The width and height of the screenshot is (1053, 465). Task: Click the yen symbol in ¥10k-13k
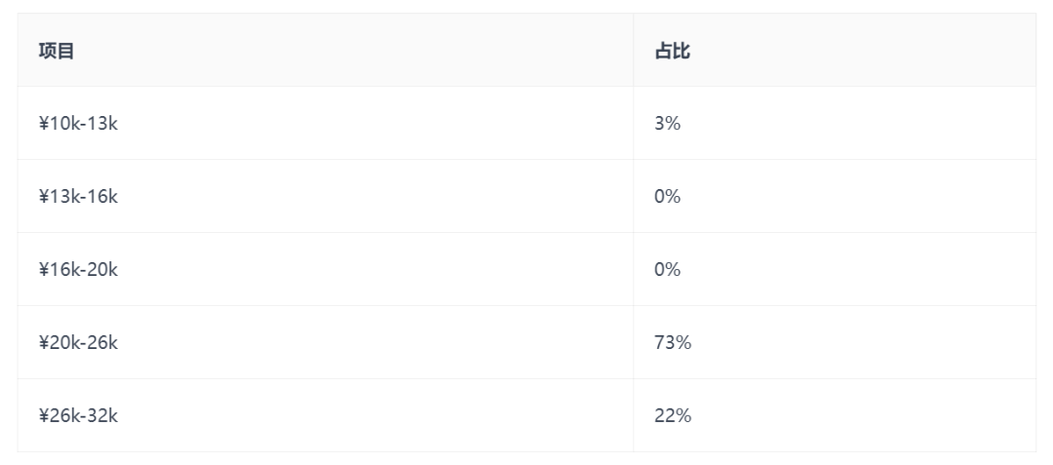(x=44, y=124)
